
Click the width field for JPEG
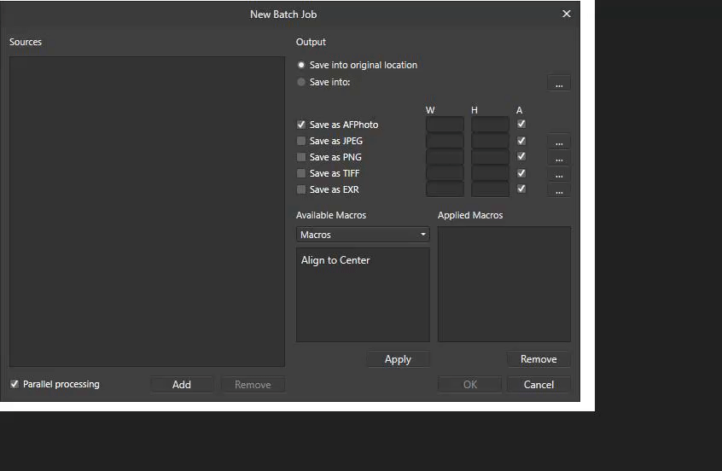(445, 141)
